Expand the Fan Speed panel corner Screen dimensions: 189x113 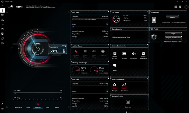click(148, 11)
